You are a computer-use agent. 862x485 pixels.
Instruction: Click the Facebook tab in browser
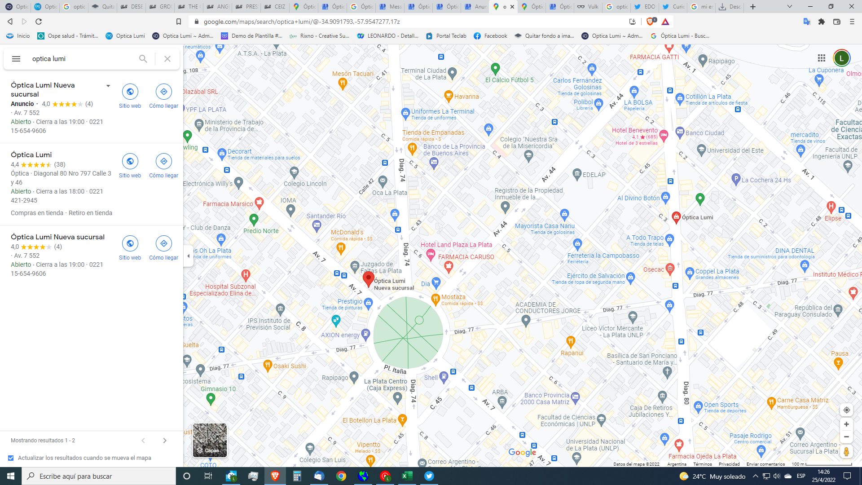pyautogui.click(x=490, y=35)
